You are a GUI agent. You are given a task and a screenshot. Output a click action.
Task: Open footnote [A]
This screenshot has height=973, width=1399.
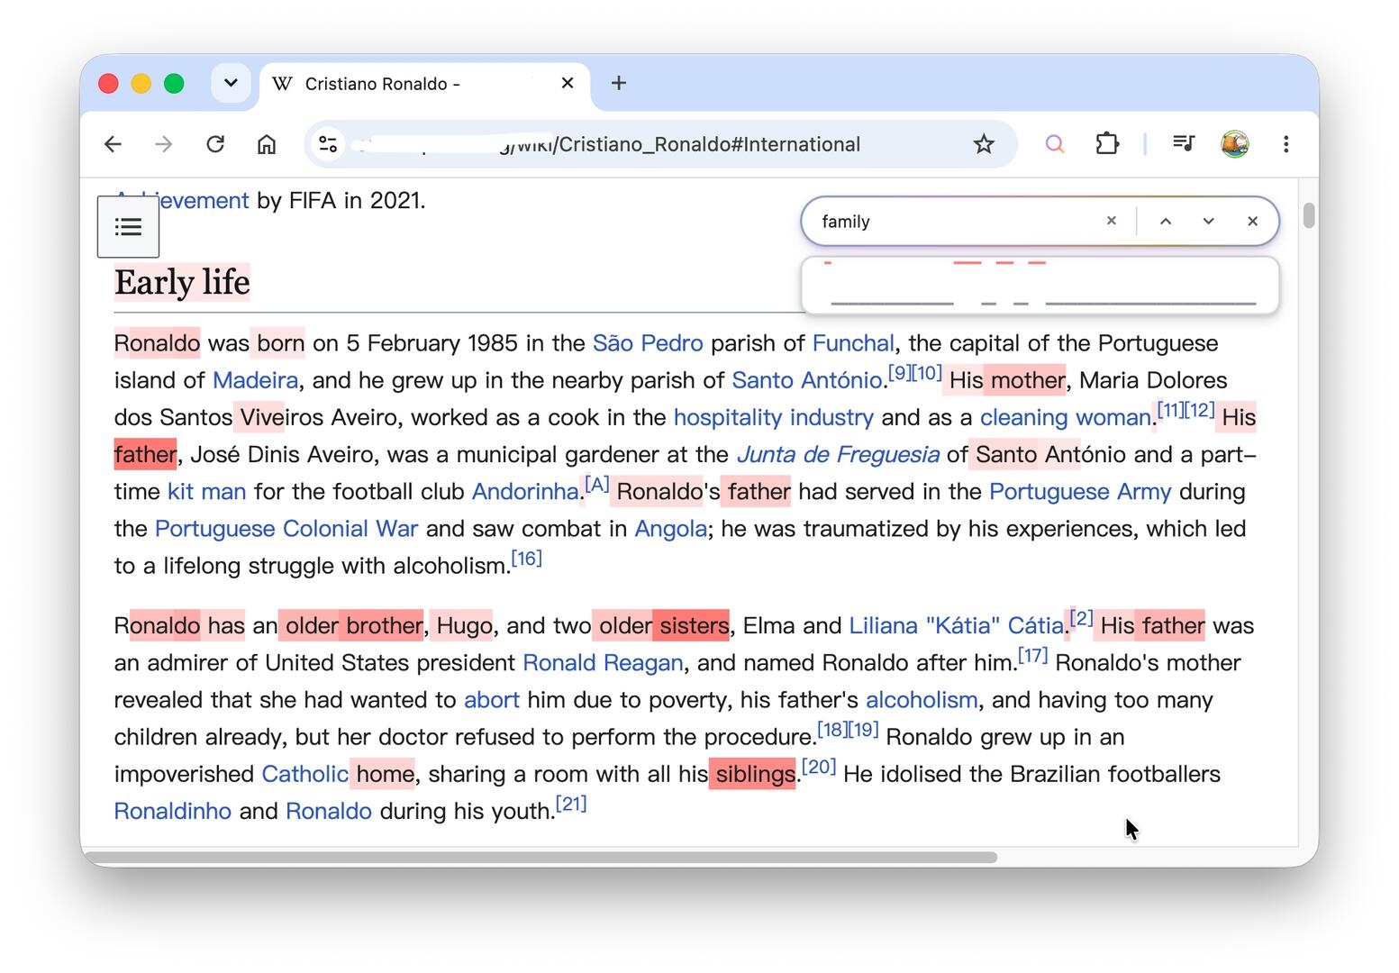tap(597, 484)
